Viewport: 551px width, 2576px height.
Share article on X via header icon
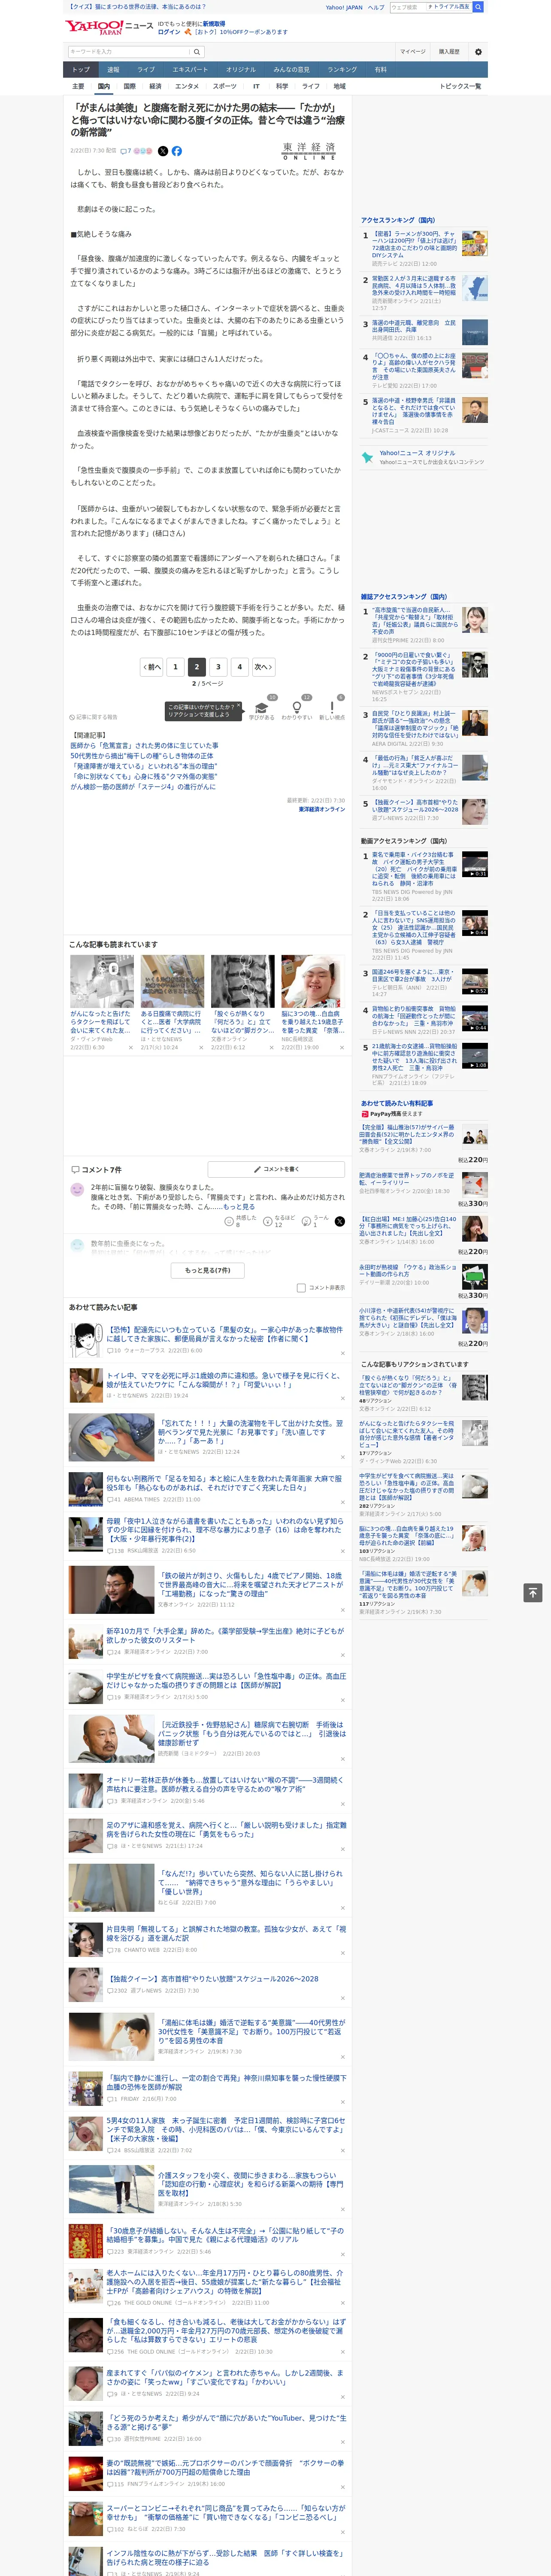[163, 151]
